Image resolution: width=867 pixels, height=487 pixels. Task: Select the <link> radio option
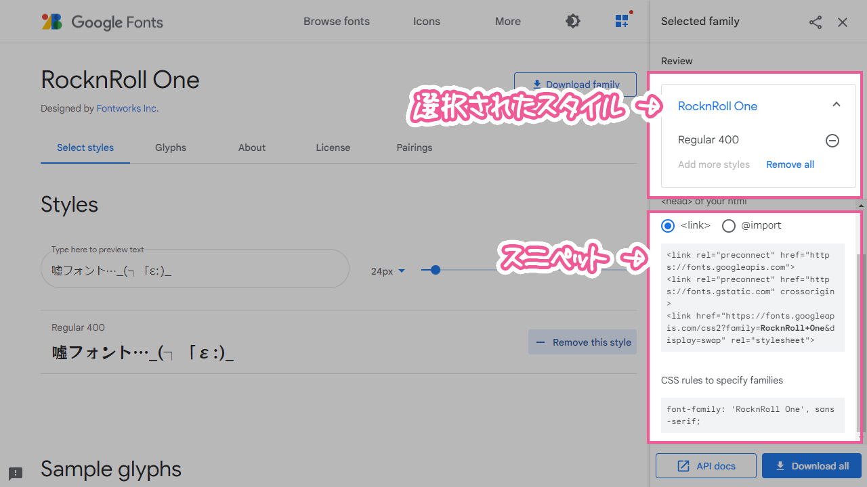tap(668, 226)
